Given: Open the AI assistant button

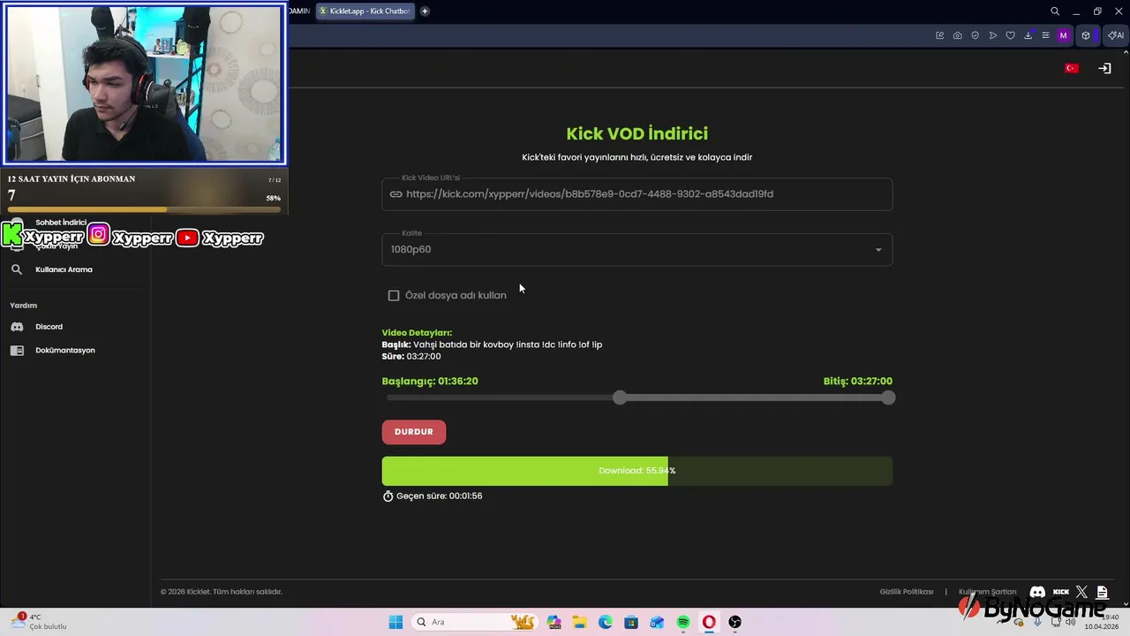Looking at the screenshot, I should (1116, 35).
